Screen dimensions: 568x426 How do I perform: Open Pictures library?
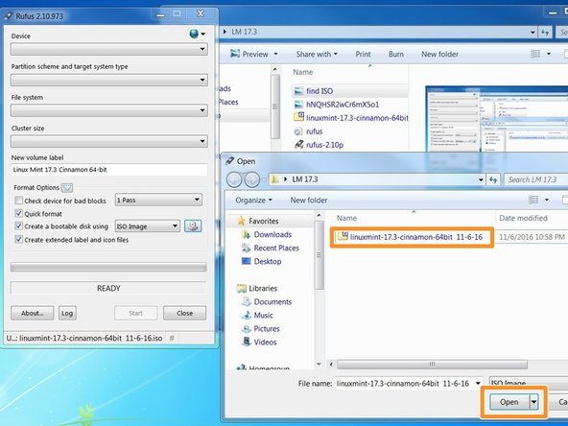click(267, 328)
